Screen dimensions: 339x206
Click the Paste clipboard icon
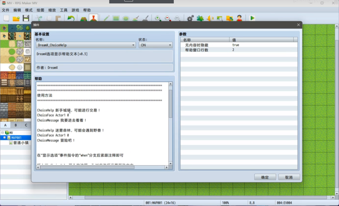coord(58,18)
